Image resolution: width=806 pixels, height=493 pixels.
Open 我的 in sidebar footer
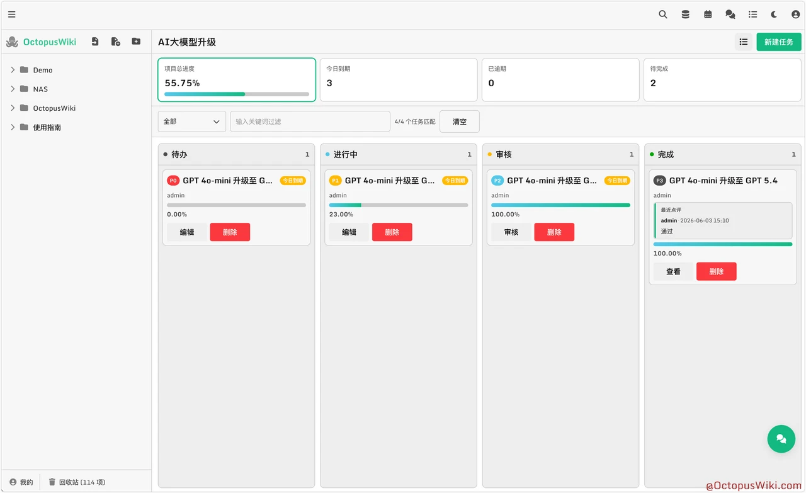(21, 482)
